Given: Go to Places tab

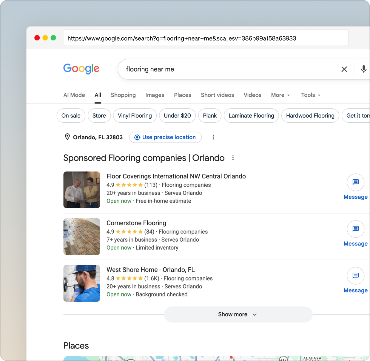Looking at the screenshot, I should (x=183, y=95).
